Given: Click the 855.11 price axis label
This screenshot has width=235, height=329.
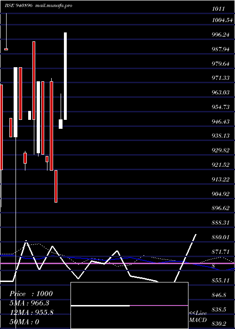Looking at the screenshot, I should pos(220,281).
